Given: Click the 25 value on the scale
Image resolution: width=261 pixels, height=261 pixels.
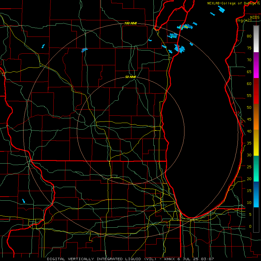Looking at the screenshot, I should click(x=249, y=167).
